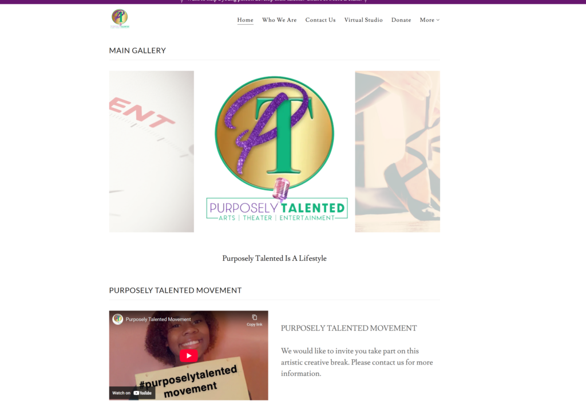
Task: Play the YouTube video with red play button
Action: click(189, 356)
